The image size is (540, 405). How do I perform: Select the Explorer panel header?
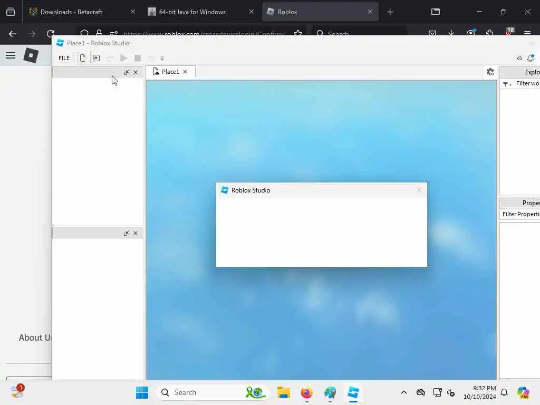520,72
